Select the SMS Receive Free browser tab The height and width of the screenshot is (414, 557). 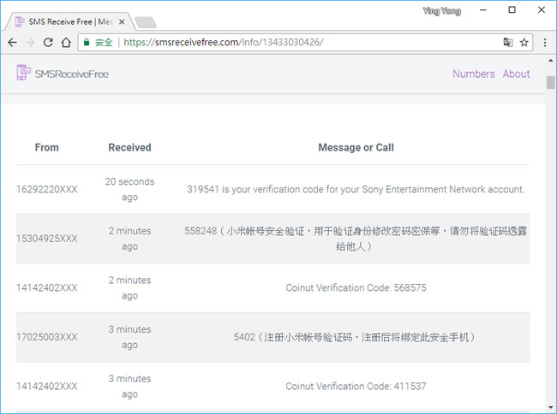pyautogui.click(x=70, y=21)
